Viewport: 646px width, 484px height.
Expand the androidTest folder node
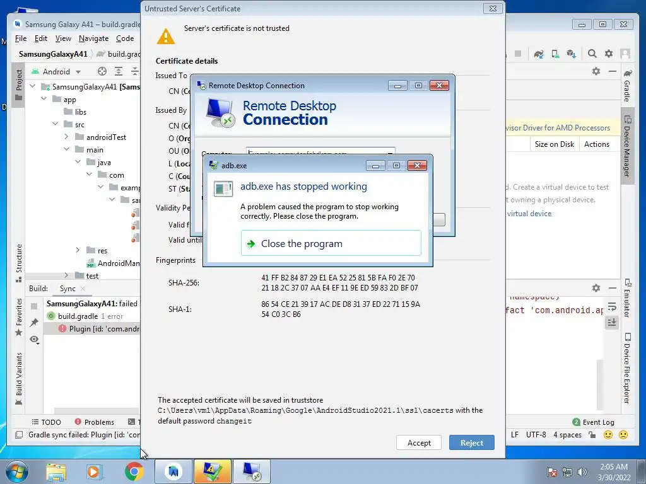(66, 137)
